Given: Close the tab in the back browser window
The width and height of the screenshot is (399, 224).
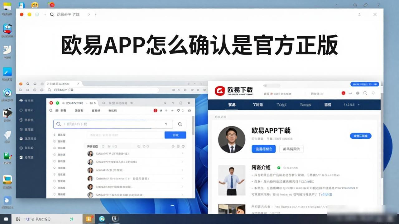Looking at the screenshot, I should tap(79, 84).
